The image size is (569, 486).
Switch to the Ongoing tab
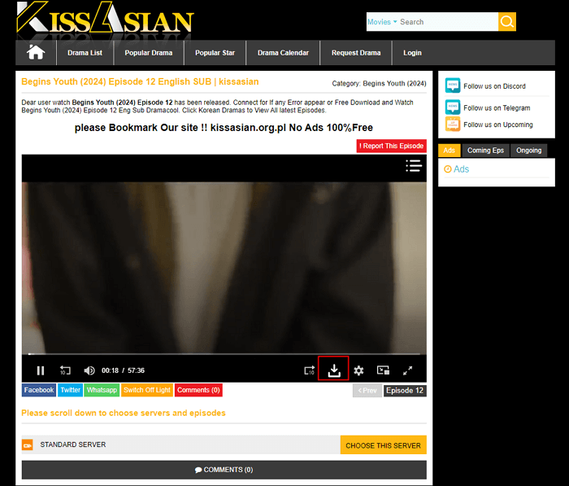click(528, 151)
